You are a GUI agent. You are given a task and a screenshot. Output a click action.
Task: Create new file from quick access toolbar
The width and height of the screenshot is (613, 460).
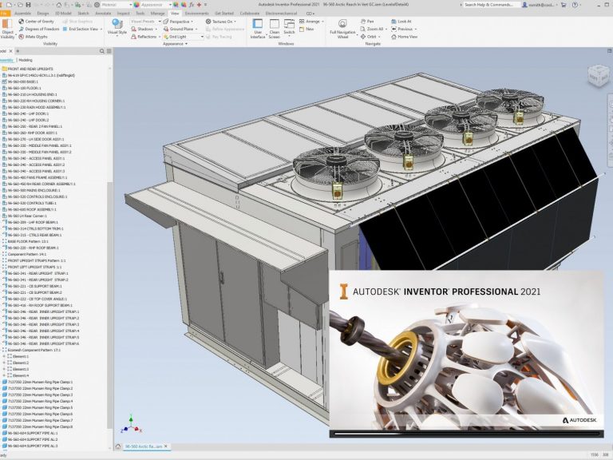point(9,5)
